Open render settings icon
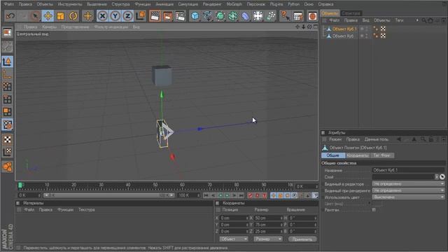Image resolution: width=448 pixels, height=252 pixels. pos(181,15)
